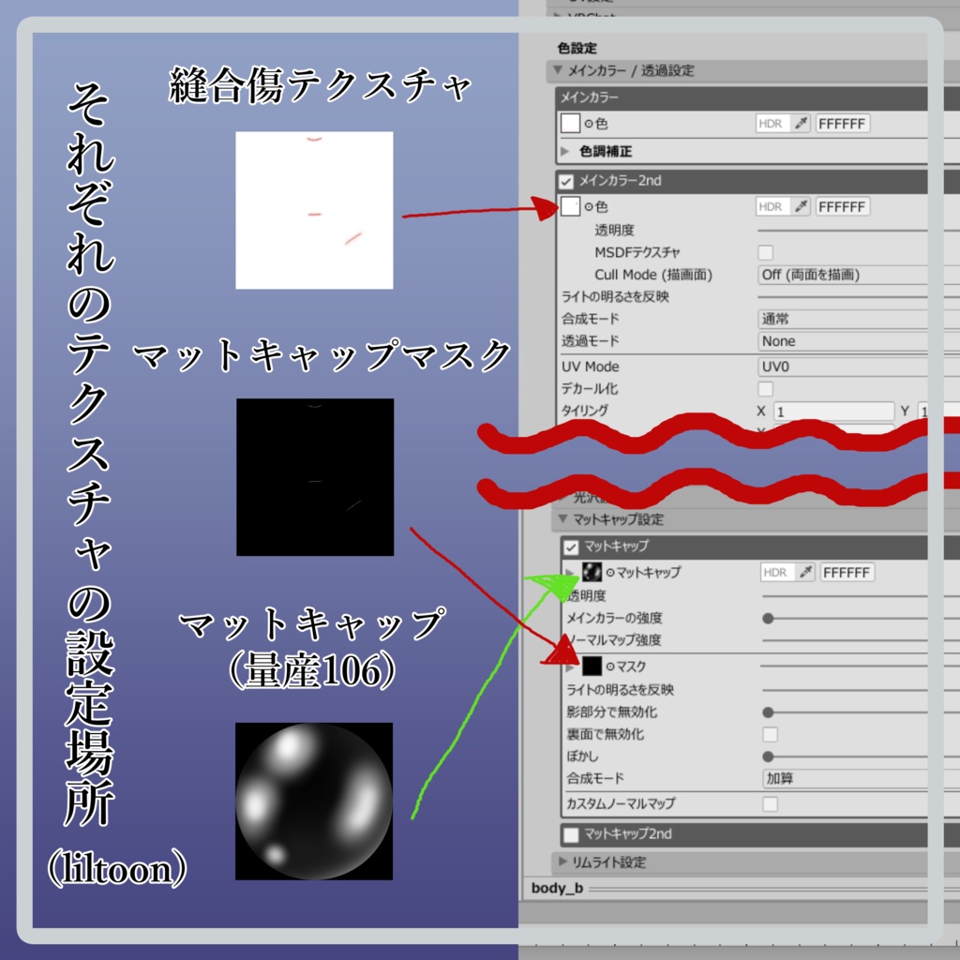Click the HDR button in the main color row
Viewport: 960px width, 960px height.
769,123
